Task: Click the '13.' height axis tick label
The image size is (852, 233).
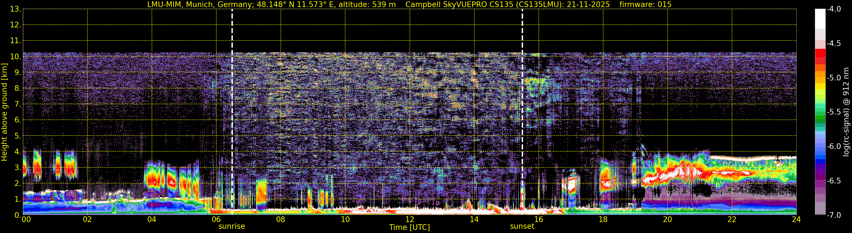Action: [16, 9]
